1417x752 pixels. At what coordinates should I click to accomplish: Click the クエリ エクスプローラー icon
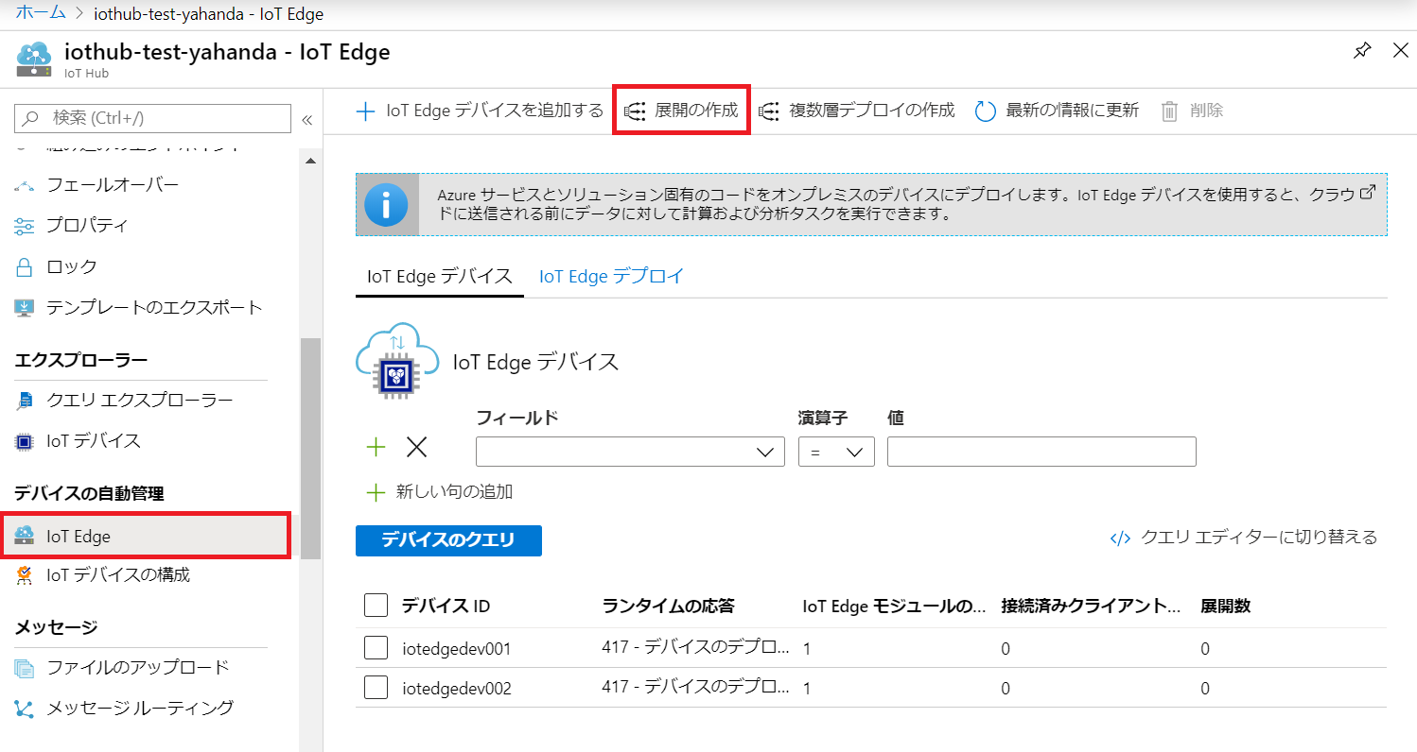pyautogui.click(x=25, y=401)
